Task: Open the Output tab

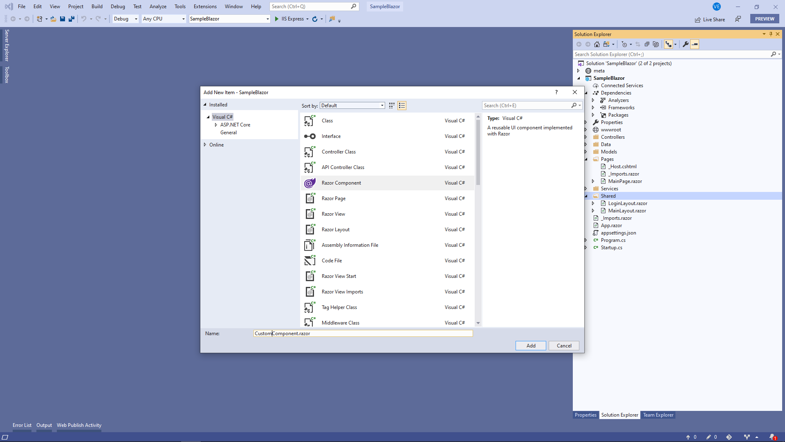Action: tap(44, 425)
